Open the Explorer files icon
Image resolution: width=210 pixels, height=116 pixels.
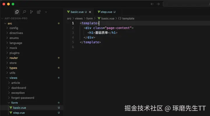coord(17,12)
